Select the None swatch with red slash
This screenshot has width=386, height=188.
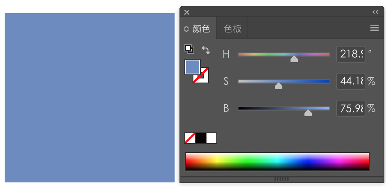[190, 138]
